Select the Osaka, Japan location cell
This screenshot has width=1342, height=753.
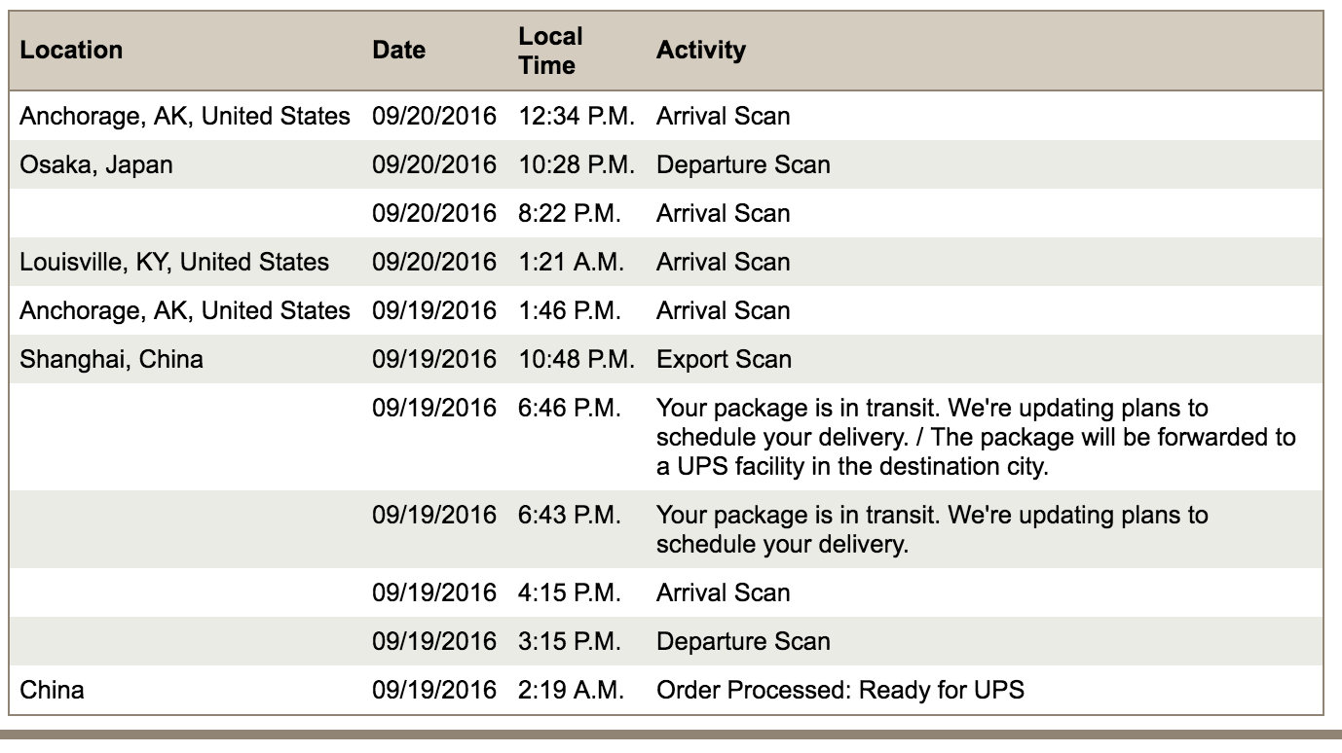tap(96, 164)
